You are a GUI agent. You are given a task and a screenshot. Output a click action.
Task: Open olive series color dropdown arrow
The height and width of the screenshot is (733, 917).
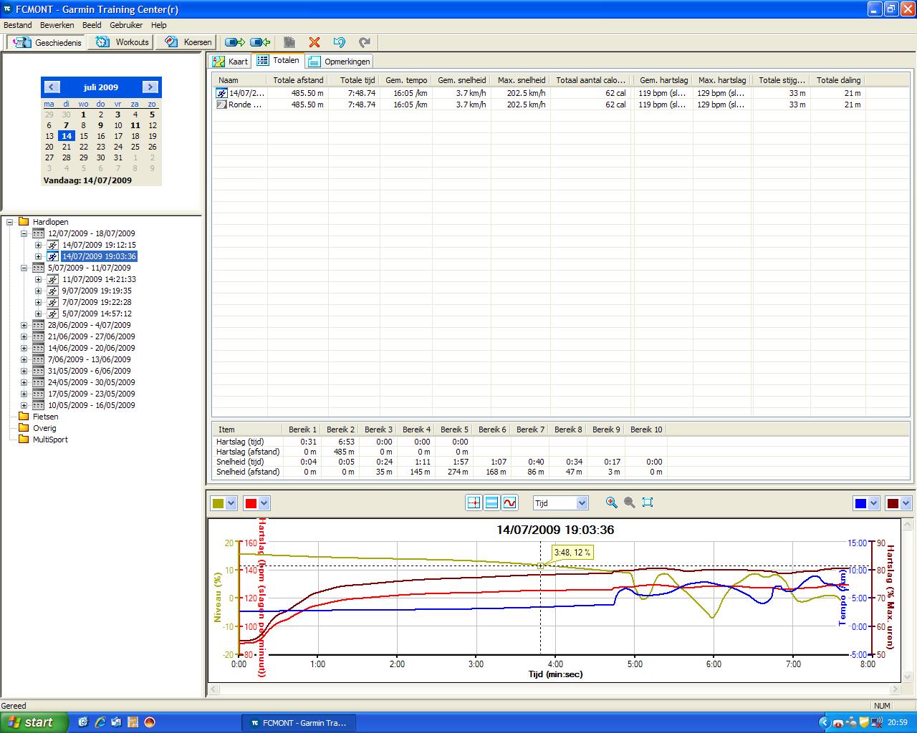[231, 503]
